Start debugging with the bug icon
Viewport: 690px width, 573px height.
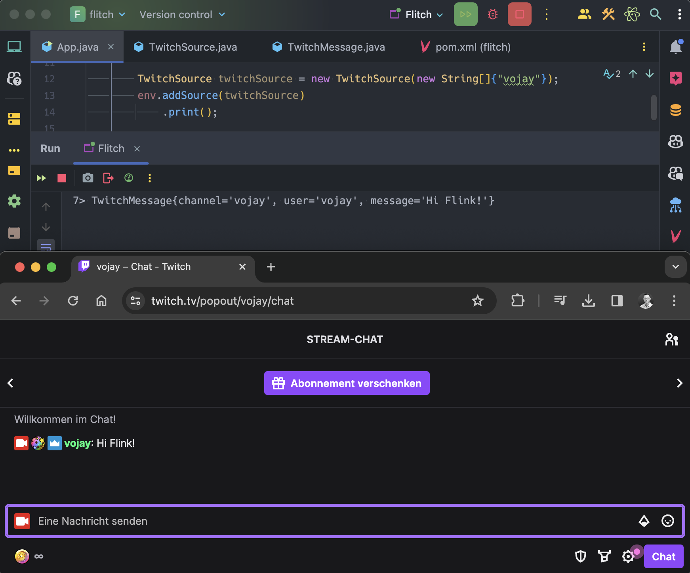point(492,14)
